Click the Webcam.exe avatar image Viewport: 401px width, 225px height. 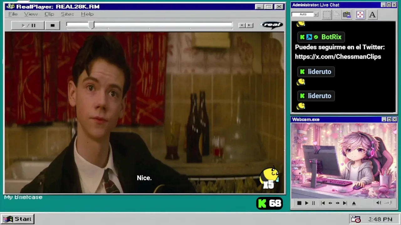[344, 160]
